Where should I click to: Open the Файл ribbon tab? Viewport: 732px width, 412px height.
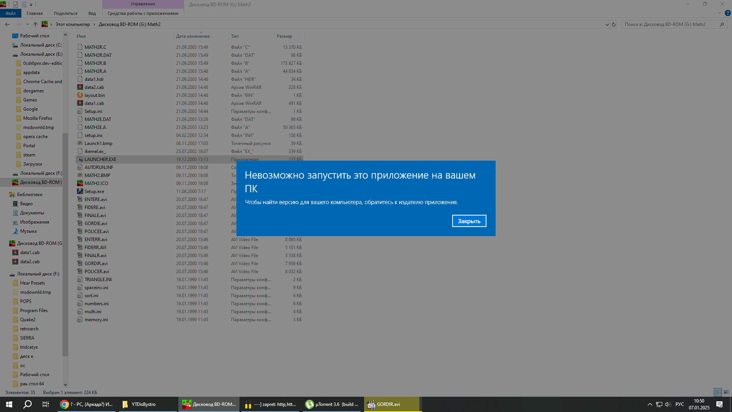[x=10, y=13]
